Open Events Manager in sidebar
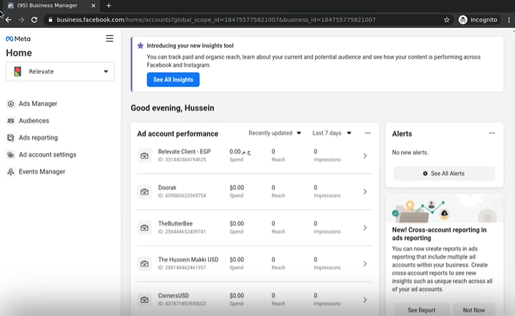515x316 pixels. click(42, 172)
